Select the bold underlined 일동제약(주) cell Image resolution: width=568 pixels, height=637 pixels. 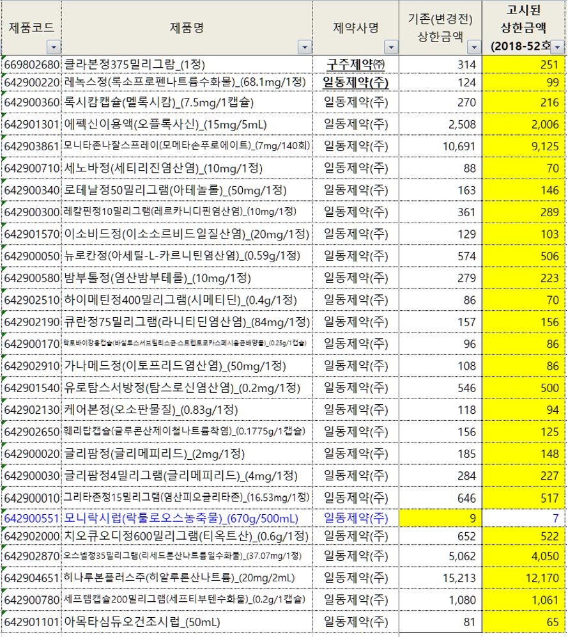[x=356, y=83]
